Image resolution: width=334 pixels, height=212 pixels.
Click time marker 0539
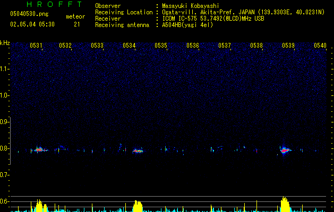[x=288, y=46]
